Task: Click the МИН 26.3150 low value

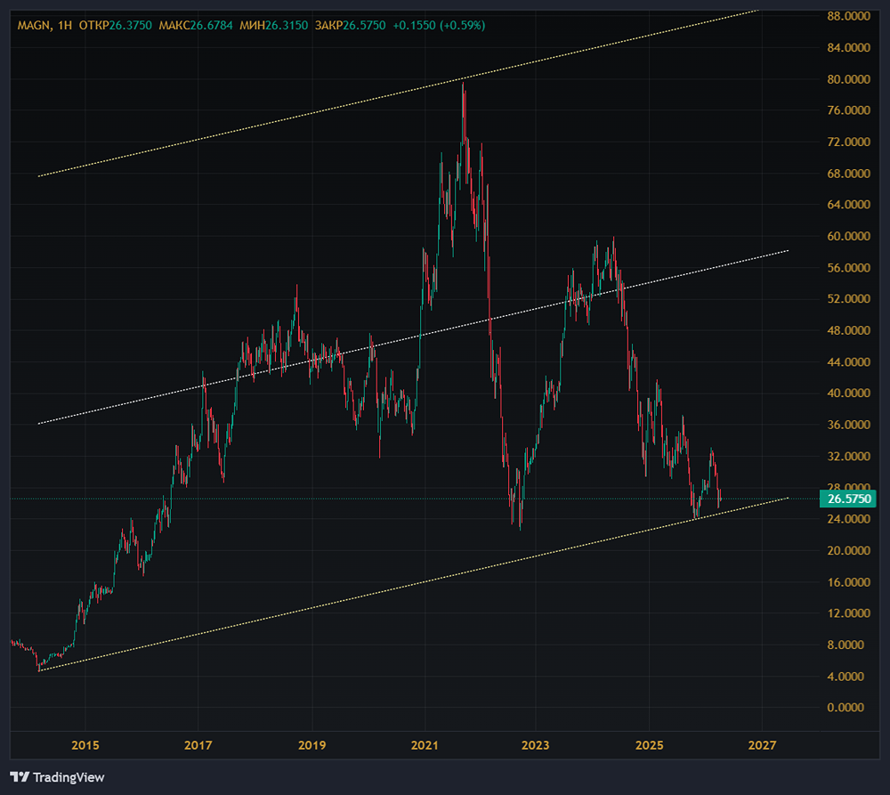Action: (x=273, y=26)
